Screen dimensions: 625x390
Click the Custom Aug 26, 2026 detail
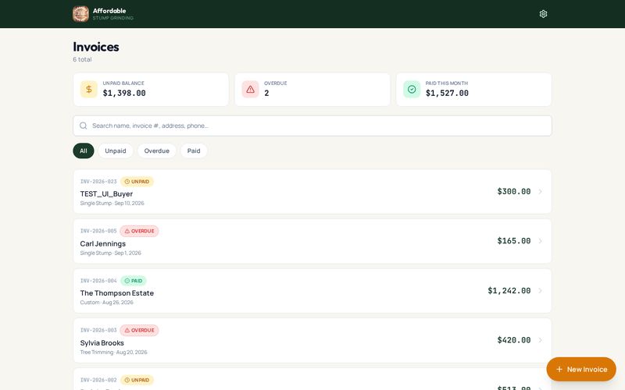[x=106, y=303]
